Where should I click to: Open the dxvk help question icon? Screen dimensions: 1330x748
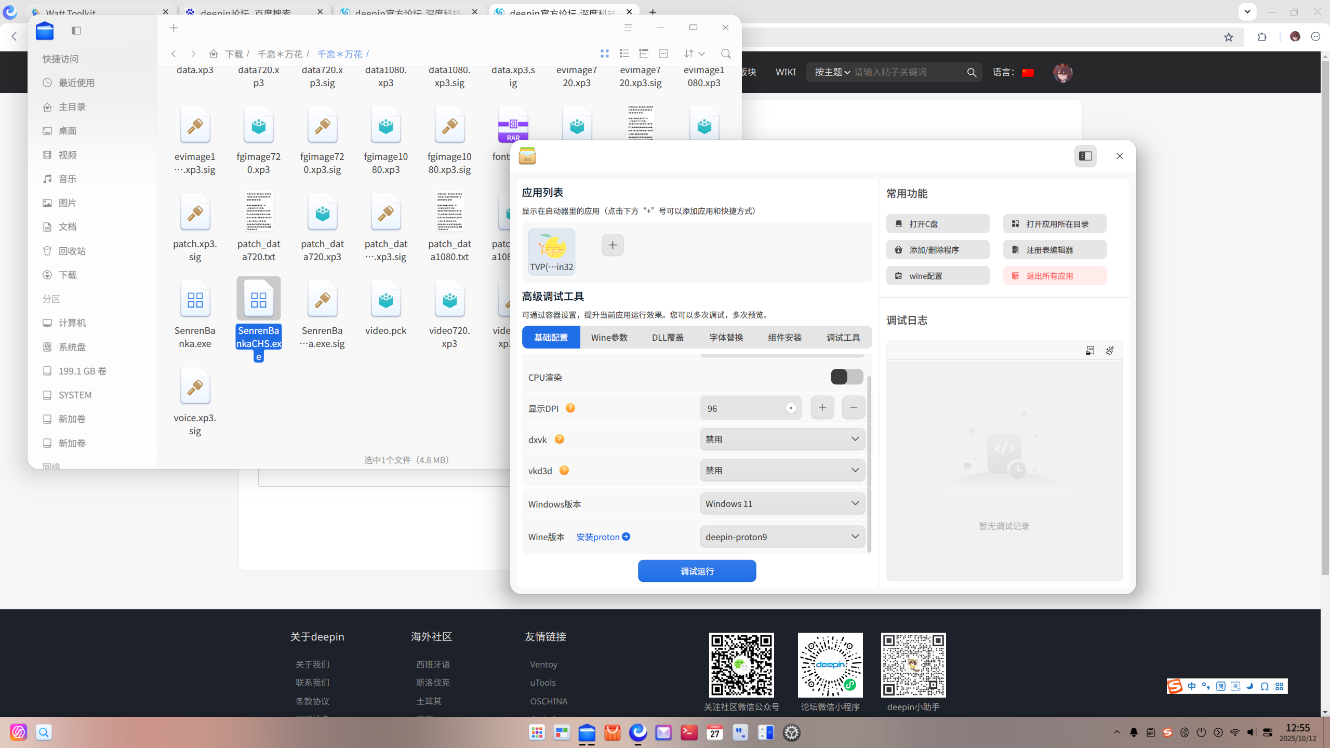560,439
